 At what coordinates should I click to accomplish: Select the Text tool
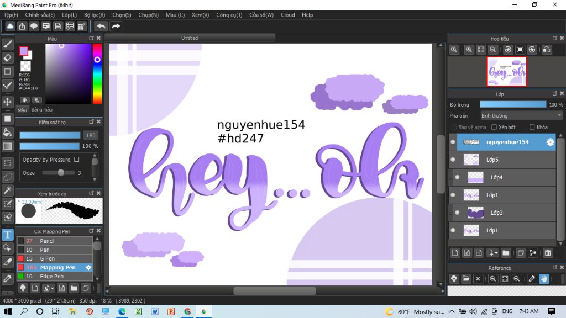tap(8, 234)
